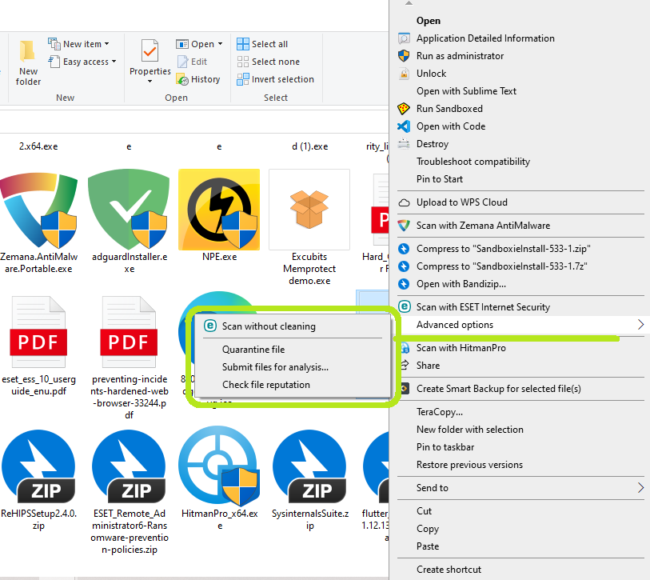This screenshot has height=580, width=650.
Task: Expand Advanced options submenu arrow
Action: [640, 325]
